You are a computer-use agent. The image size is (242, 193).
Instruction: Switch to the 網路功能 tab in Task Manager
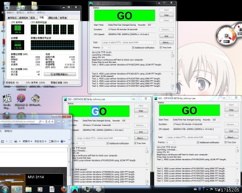53,18
